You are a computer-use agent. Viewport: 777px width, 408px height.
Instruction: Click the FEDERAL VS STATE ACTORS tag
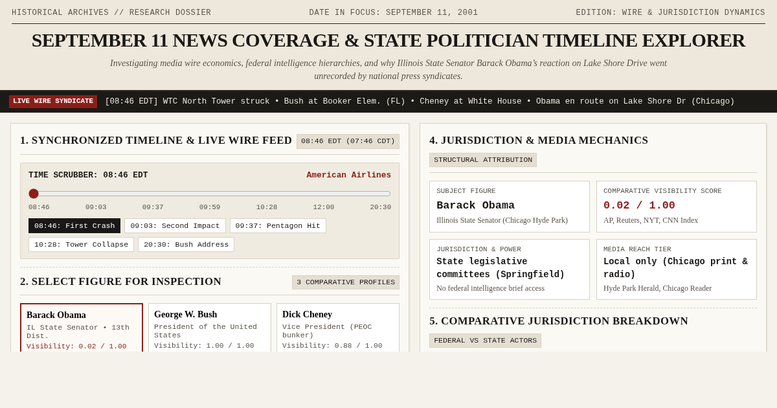click(x=485, y=341)
